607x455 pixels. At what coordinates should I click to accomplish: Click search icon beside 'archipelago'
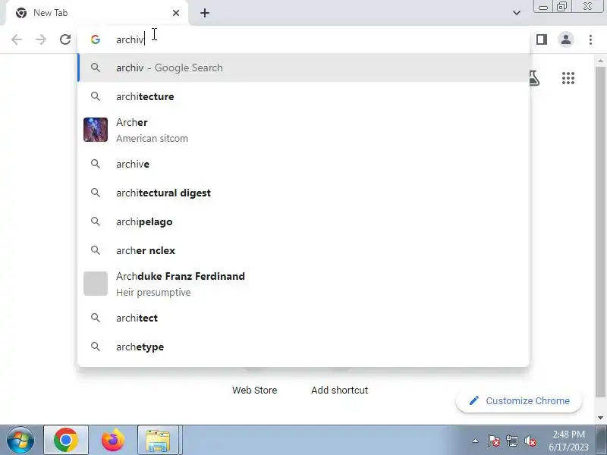point(96,221)
